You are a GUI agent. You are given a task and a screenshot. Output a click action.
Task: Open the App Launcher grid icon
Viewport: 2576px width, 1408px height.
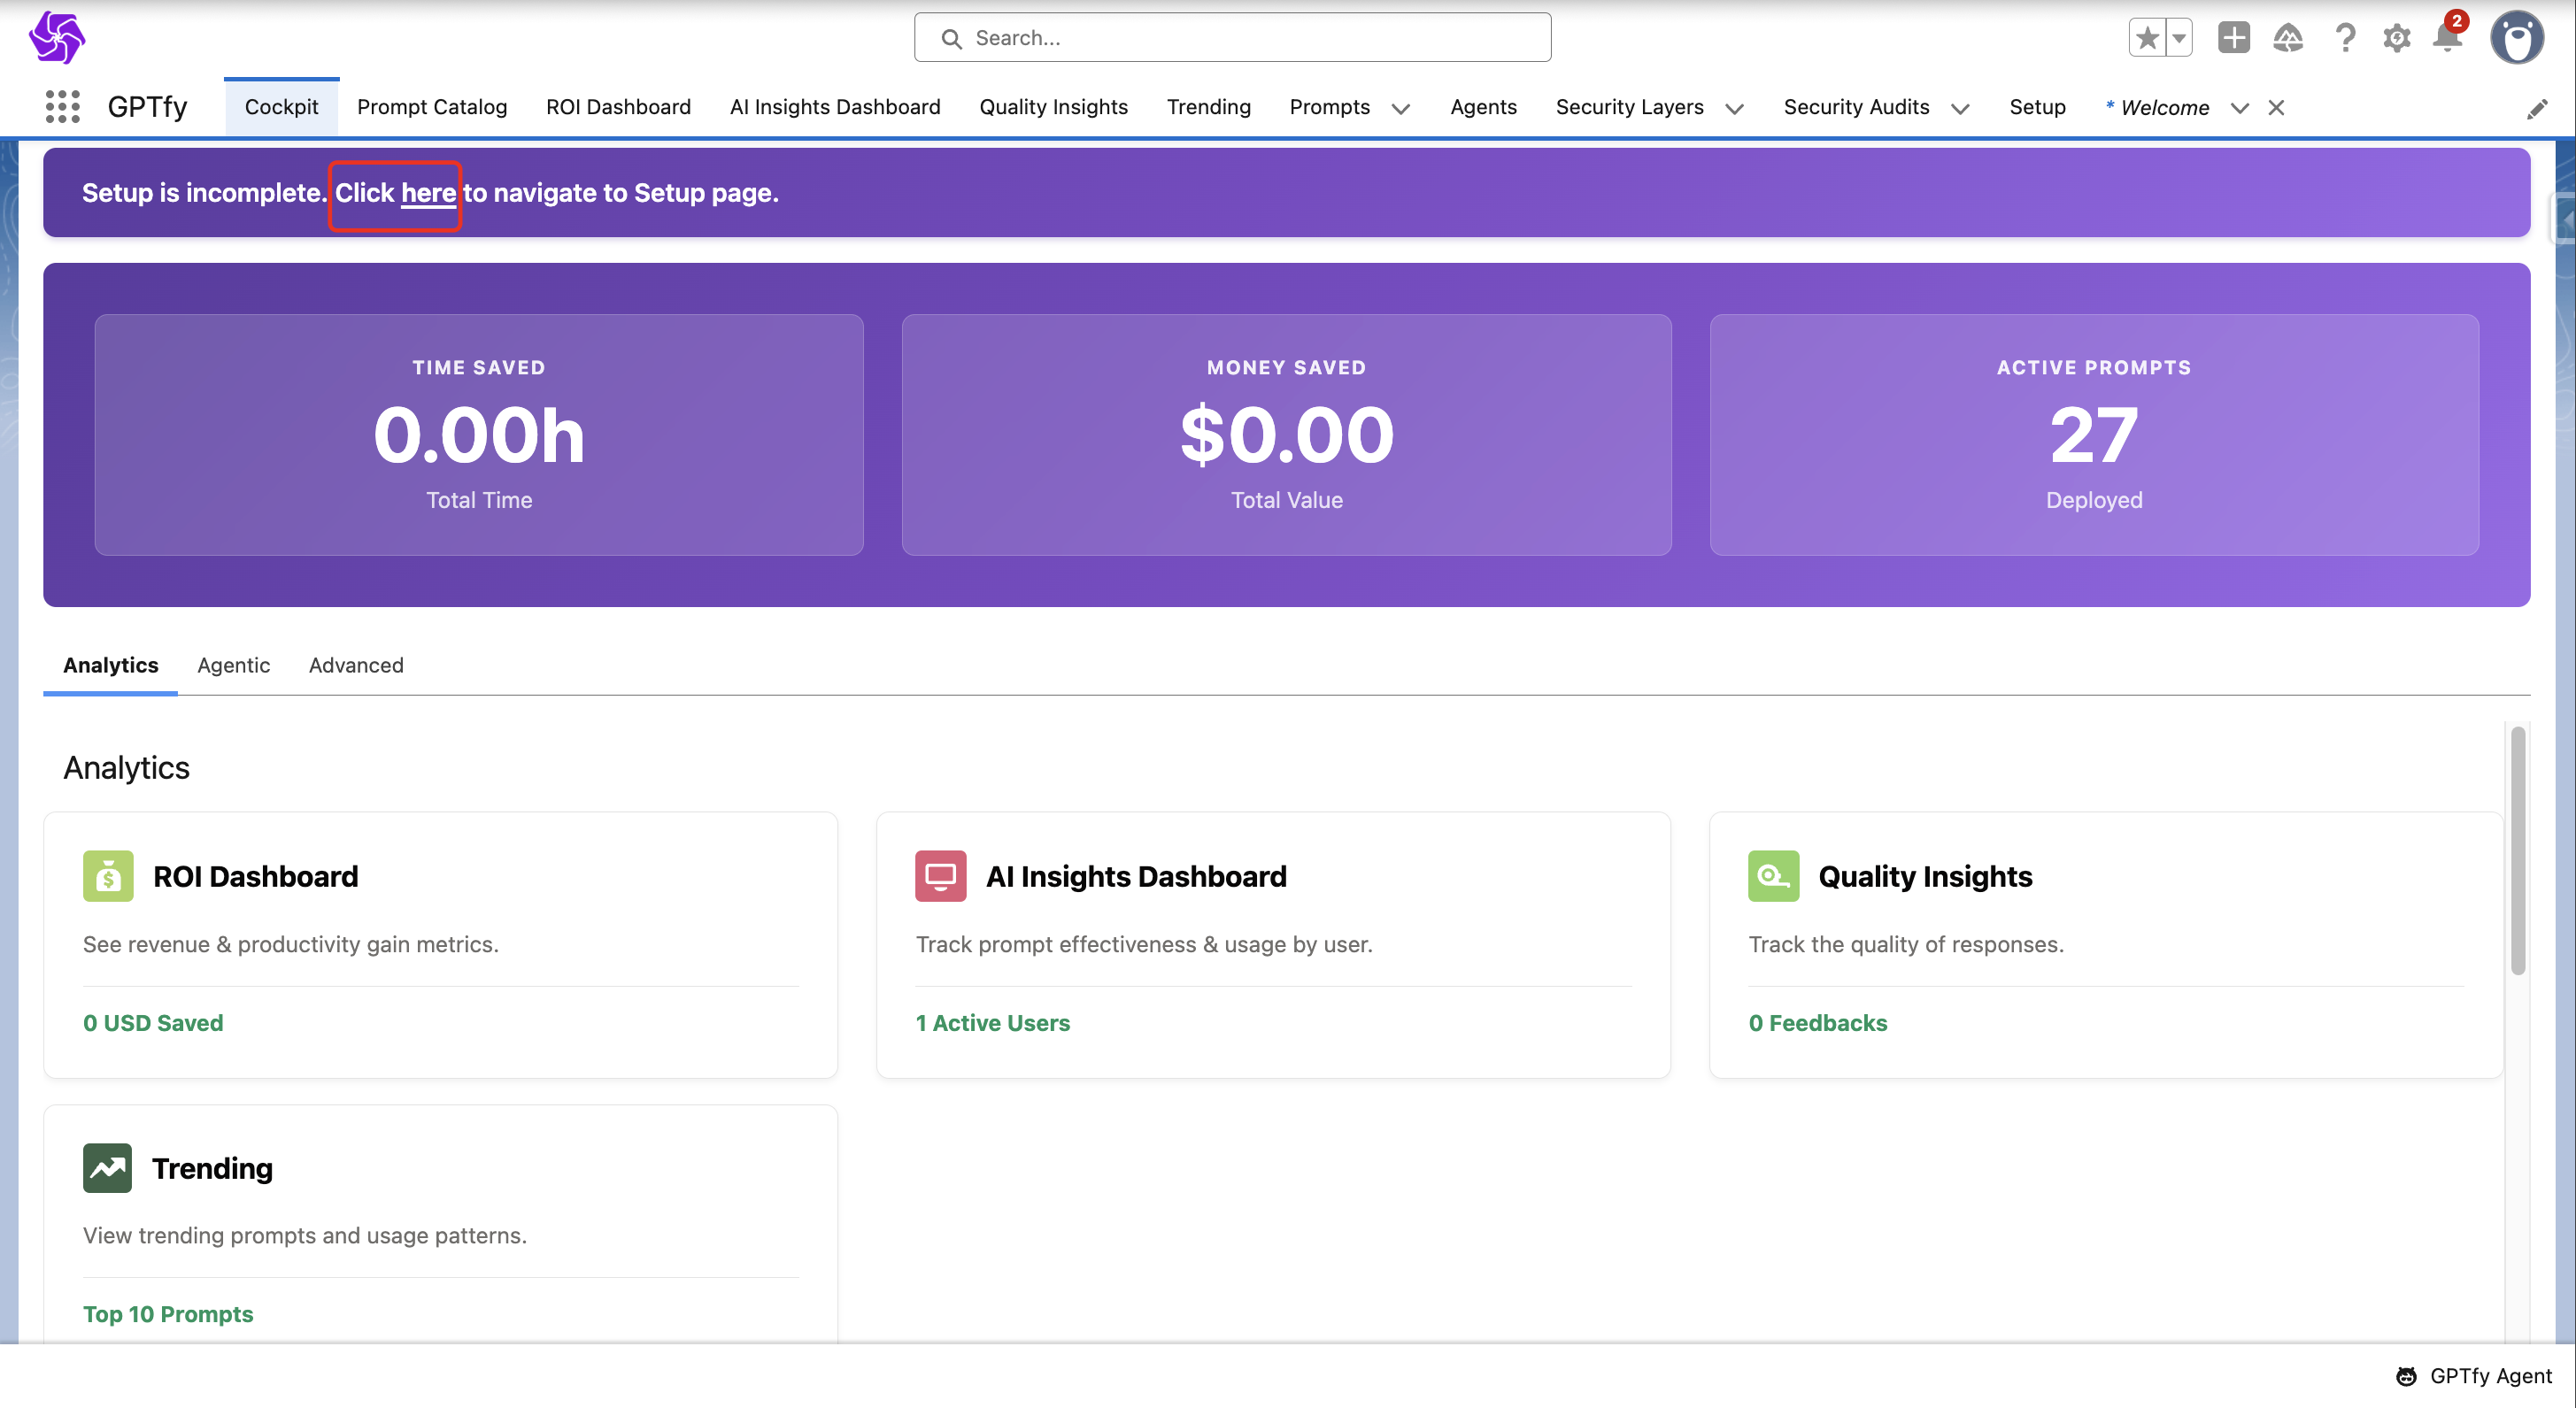tap(62, 107)
